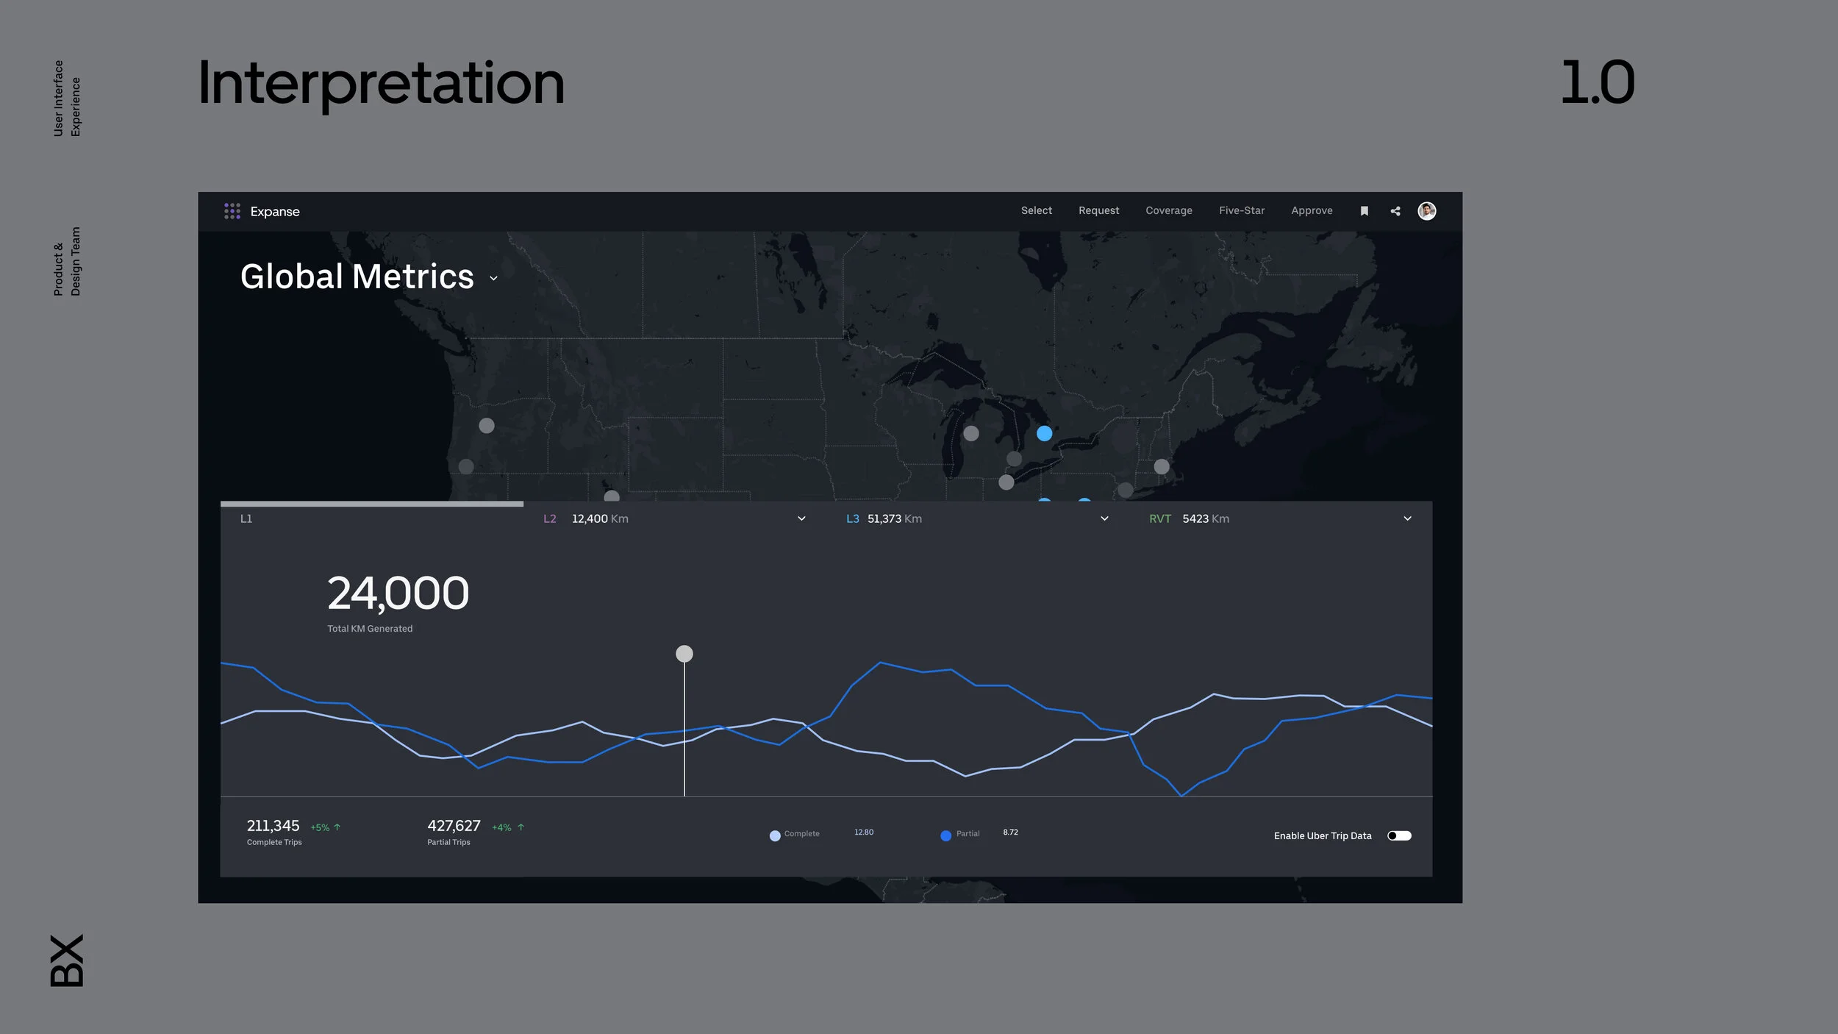
Task: Click the Request nav link
Action: point(1098,210)
